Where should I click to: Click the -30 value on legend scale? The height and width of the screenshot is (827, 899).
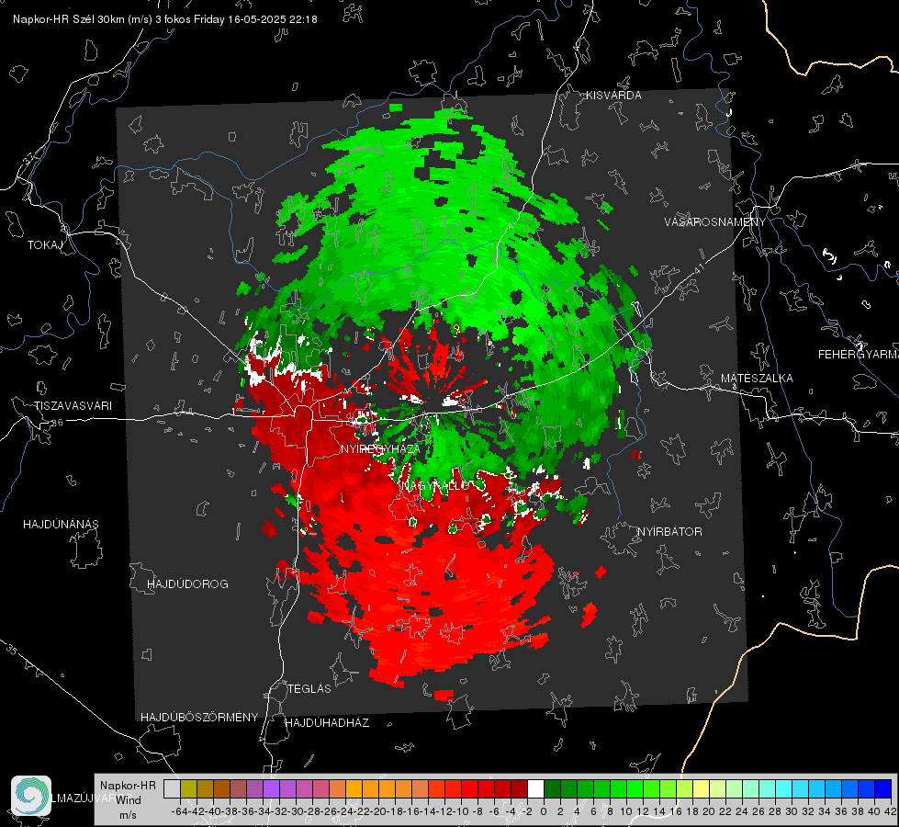(297, 811)
